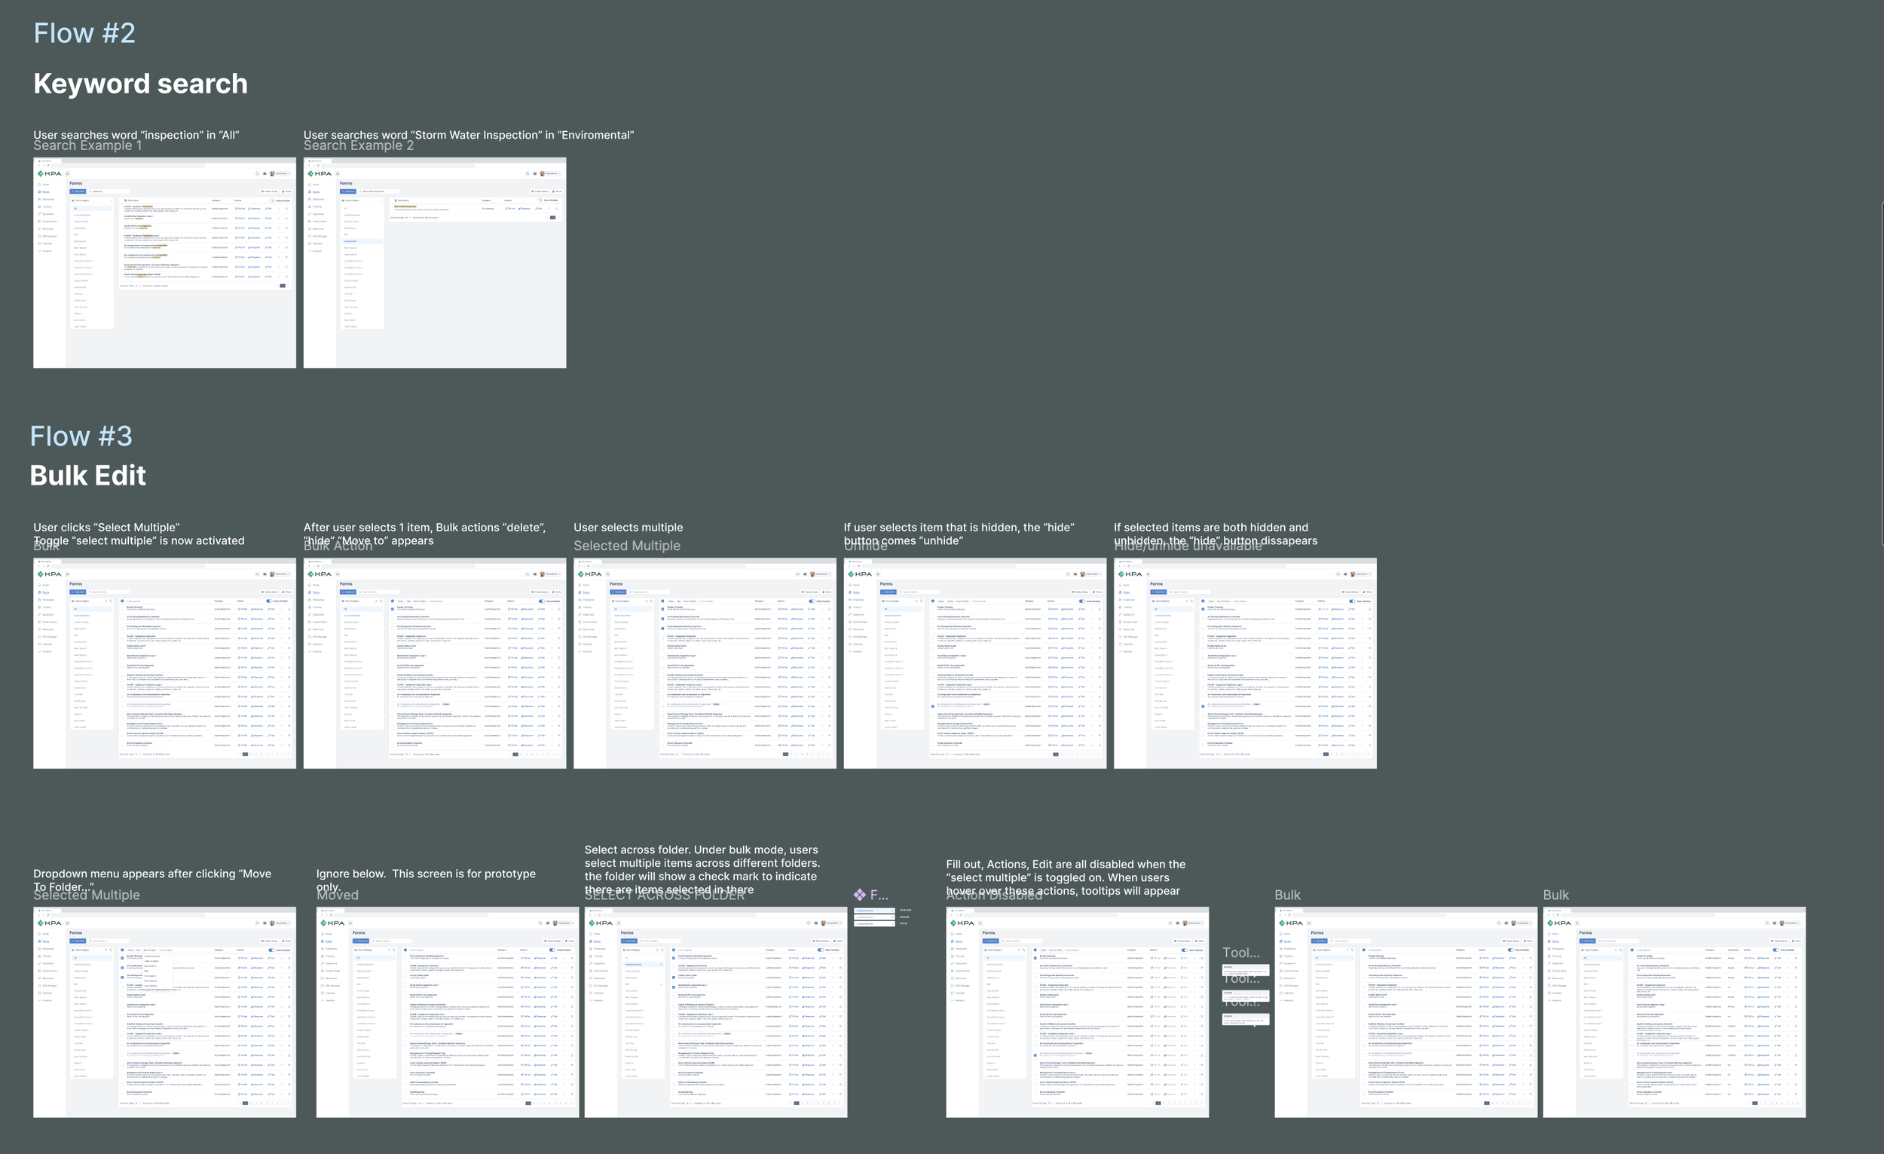Click the purple component icon beside "F..."
Screen dimensions: 1884x1154
[x=859, y=895]
